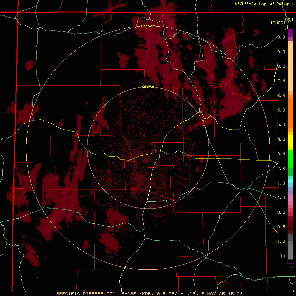Click the 2.6 scale value
This screenshot has height=296, width=296.
281,169
